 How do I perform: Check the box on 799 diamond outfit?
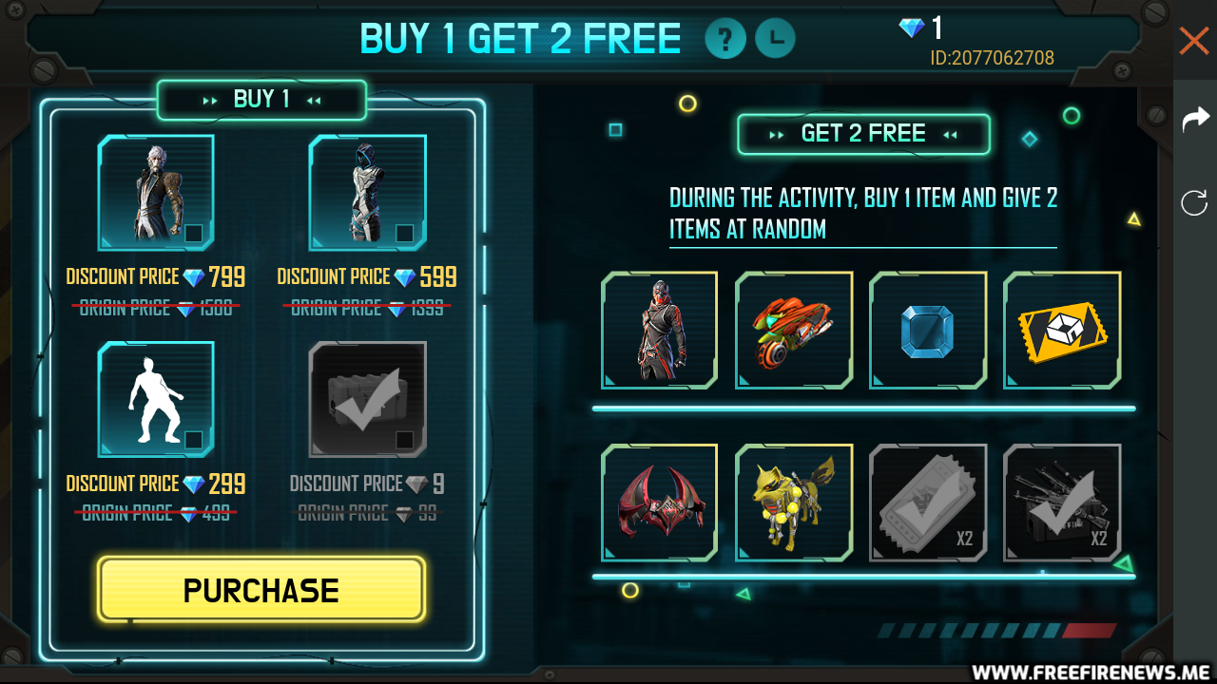(193, 233)
